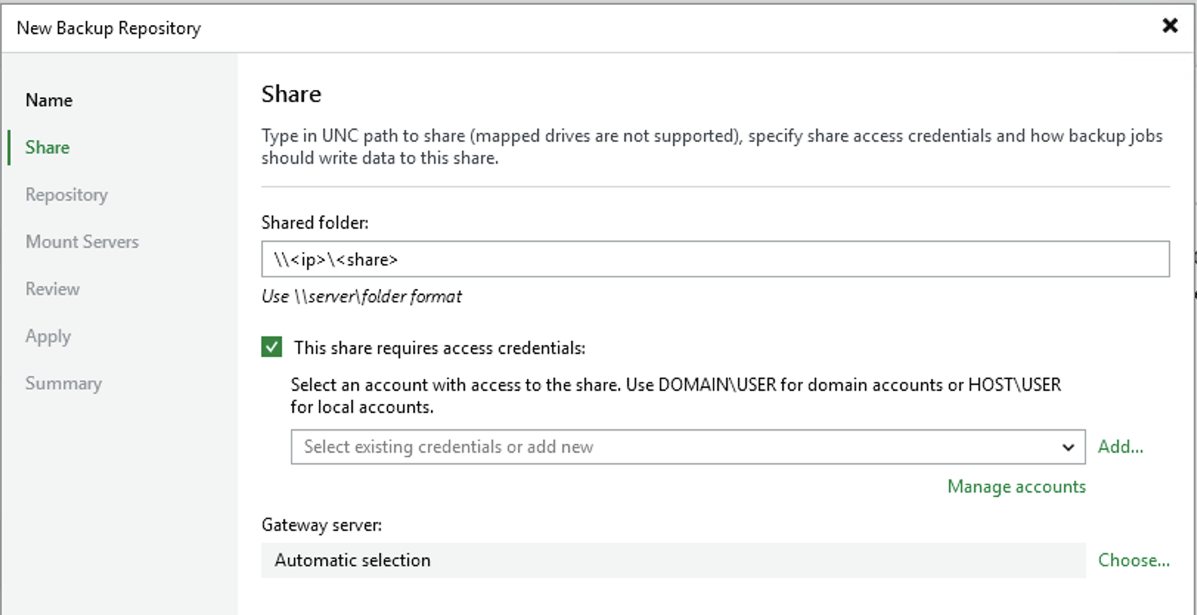This screenshot has height=615, width=1197.
Task: Click Add... to create new credentials
Action: (1120, 447)
